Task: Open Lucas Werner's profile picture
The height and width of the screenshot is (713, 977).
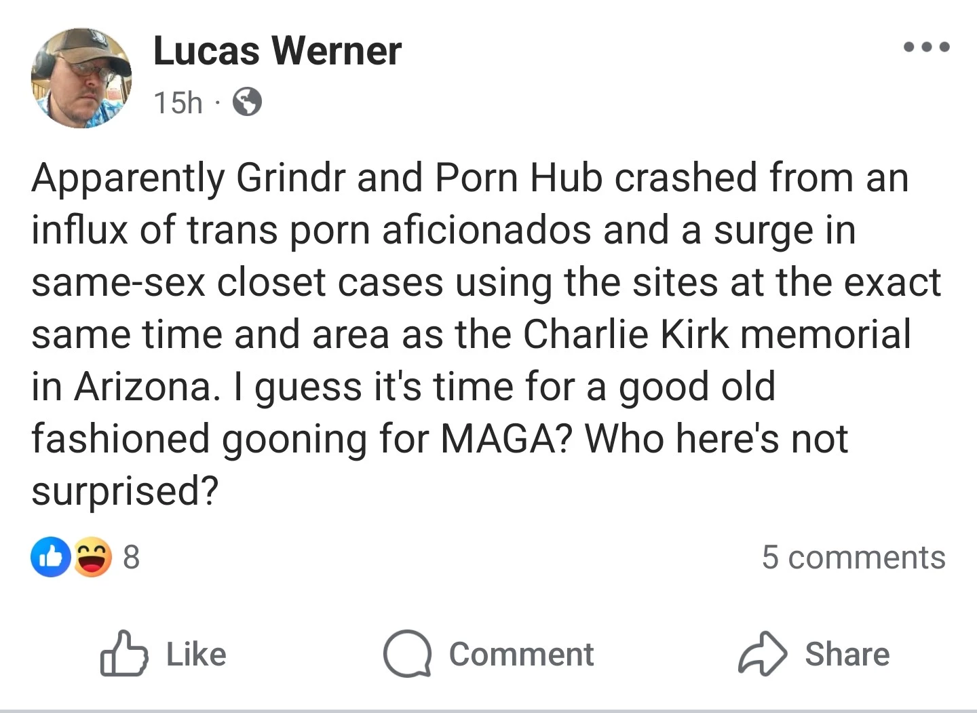Action: coord(81,78)
